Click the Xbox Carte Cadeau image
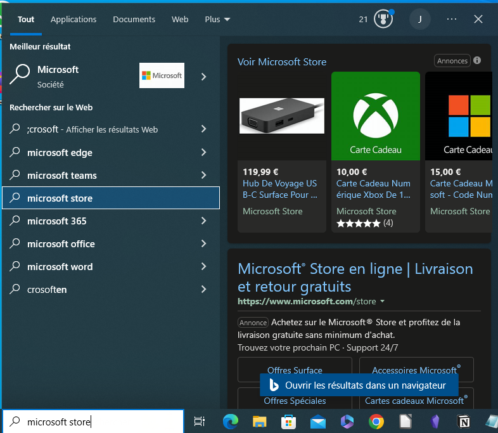The height and width of the screenshot is (433, 498). click(x=376, y=116)
